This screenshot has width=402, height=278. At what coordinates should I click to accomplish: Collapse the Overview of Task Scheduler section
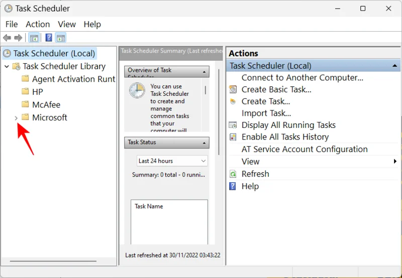click(205, 72)
